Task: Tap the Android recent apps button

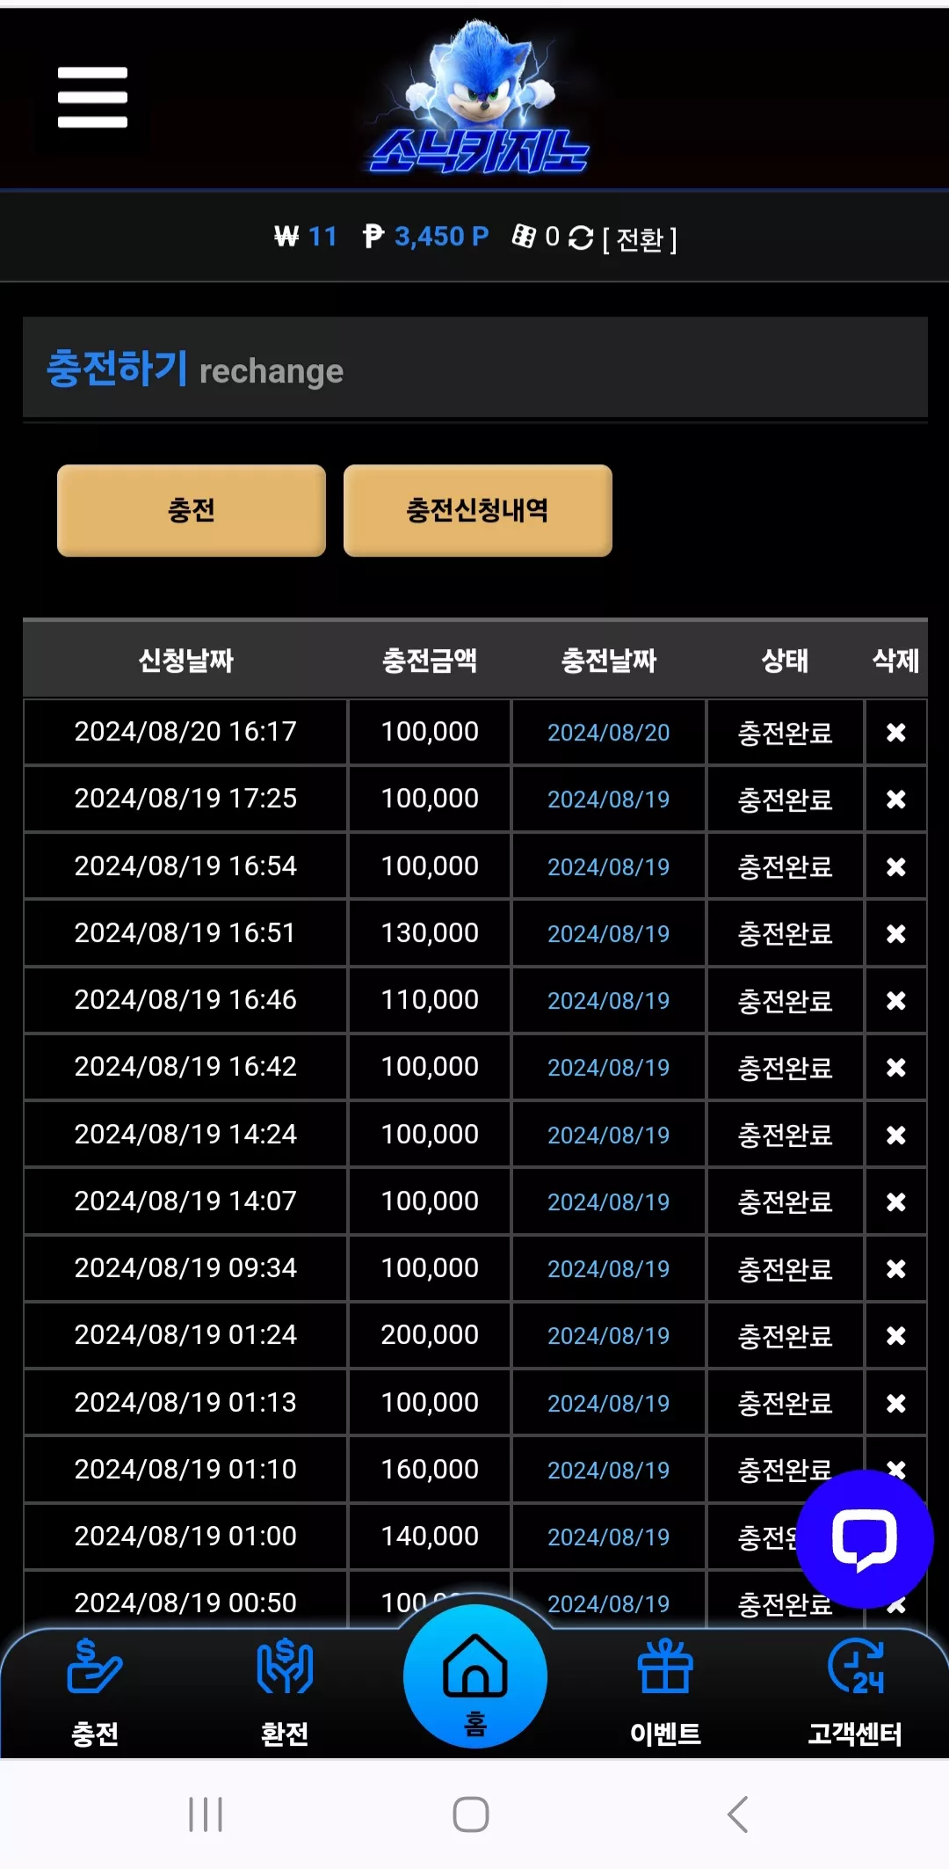Action: [x=206, y=1814]
